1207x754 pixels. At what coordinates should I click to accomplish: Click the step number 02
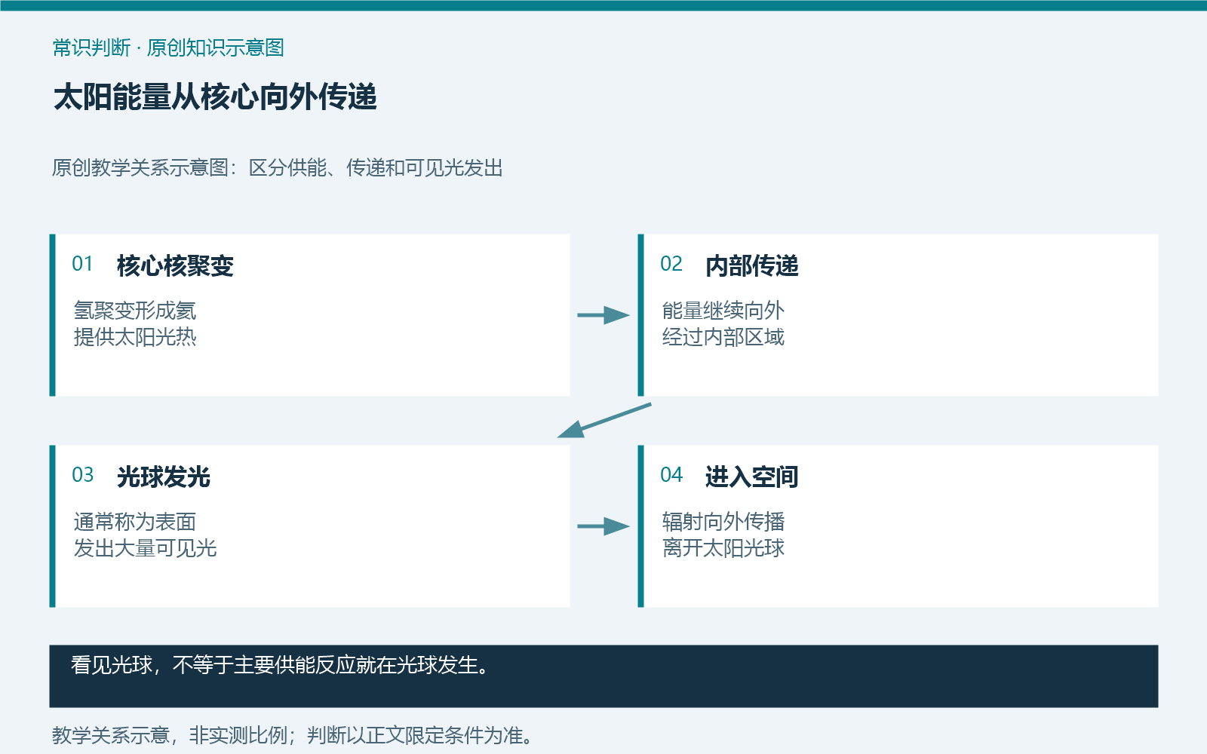[671, 264]
